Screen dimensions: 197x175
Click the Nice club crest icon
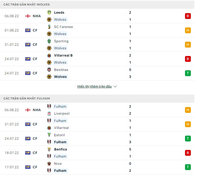(x=49, y=164)
